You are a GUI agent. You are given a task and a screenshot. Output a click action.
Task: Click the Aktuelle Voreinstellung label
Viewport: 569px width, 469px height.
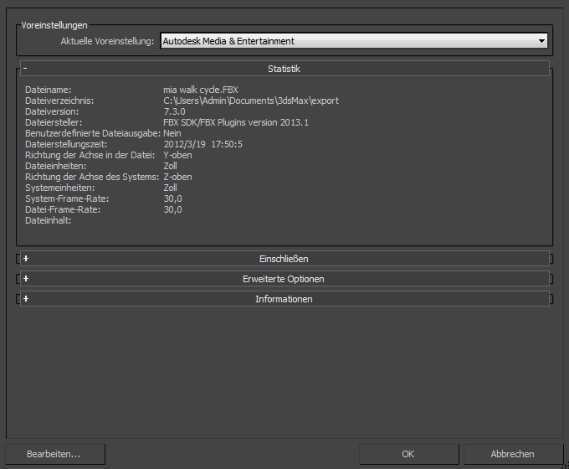coord(107,41)
